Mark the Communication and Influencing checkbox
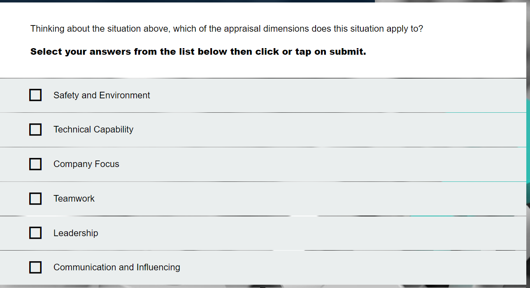Image resolution: width=530 pixels, height=288 pixels. click(x=35, y=267)
